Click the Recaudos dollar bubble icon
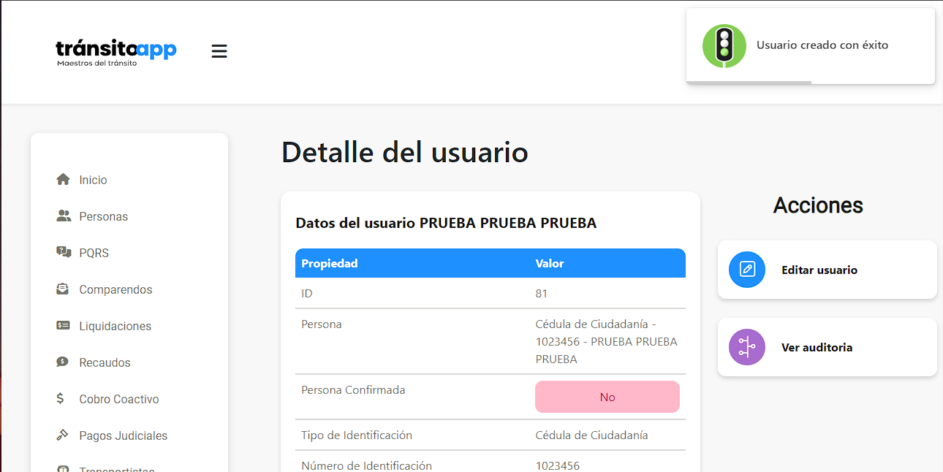943x472 pixels. [64, 362]
